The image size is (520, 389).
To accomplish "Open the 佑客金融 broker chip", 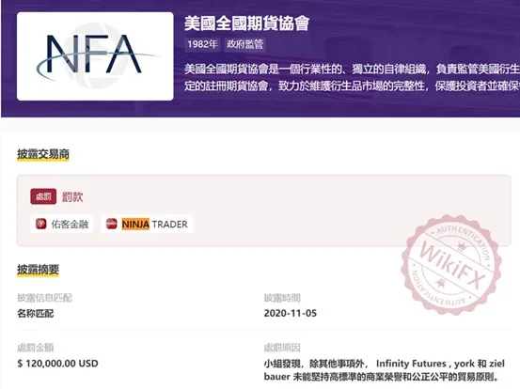I will 62,224.
